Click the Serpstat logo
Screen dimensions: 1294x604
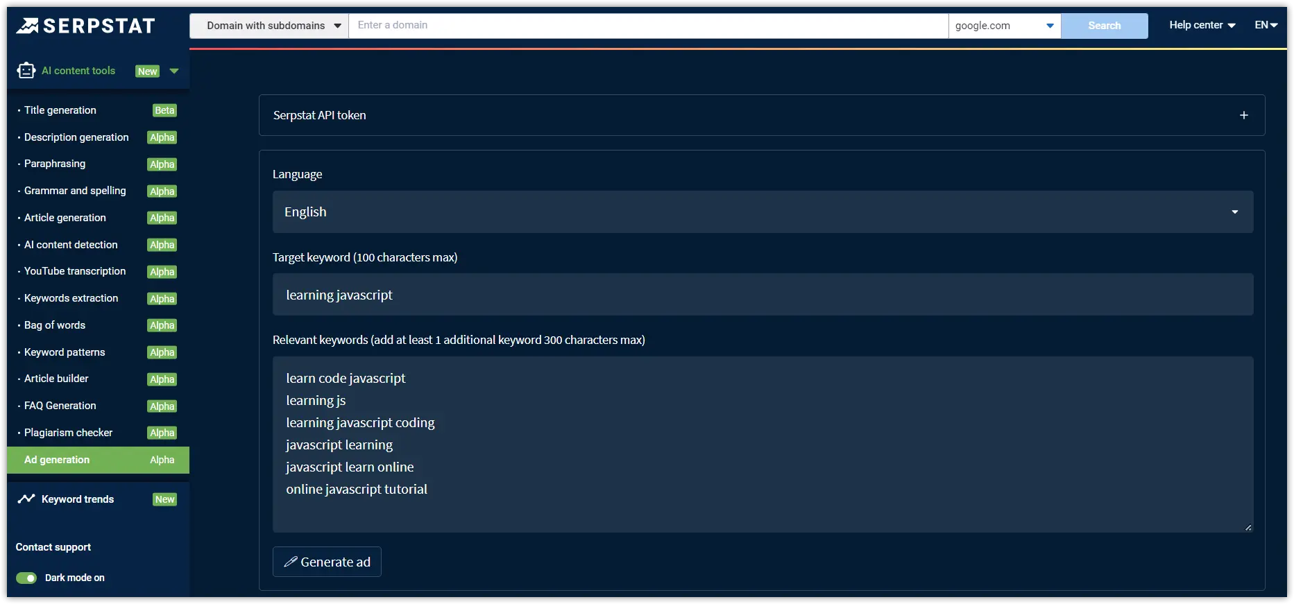[85, 26]
